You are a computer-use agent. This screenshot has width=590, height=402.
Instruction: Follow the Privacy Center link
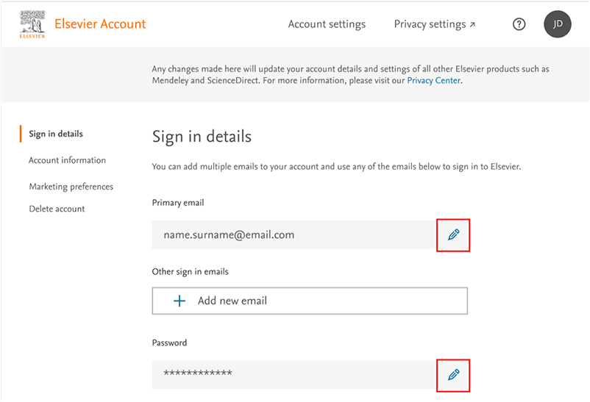tap(433, 81)
